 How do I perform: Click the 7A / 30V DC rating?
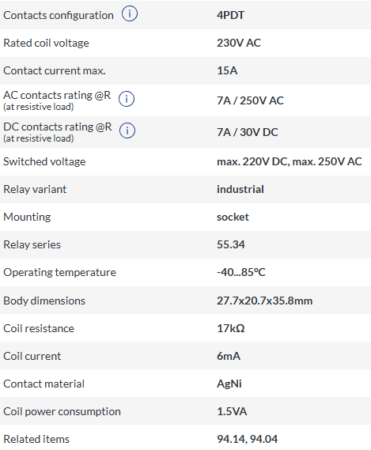click(248, 132)
